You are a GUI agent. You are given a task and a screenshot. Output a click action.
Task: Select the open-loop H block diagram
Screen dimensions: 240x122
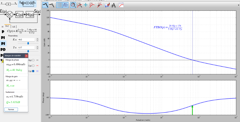tap(9, 4)
